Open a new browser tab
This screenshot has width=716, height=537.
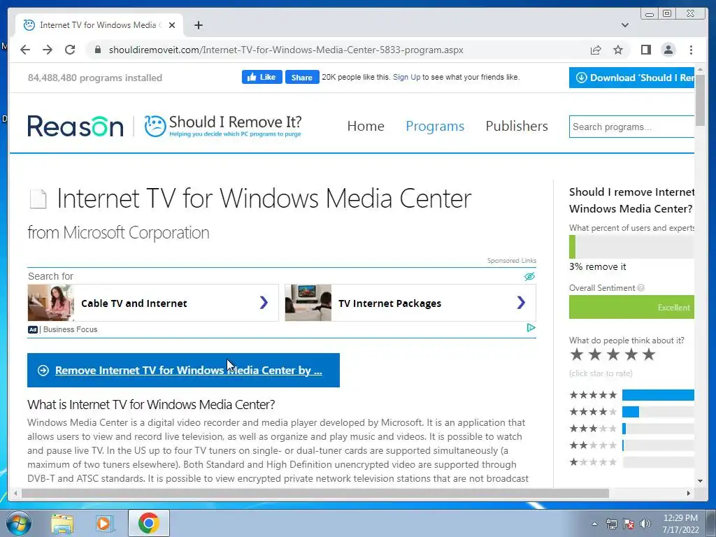[x=198, y=25]
